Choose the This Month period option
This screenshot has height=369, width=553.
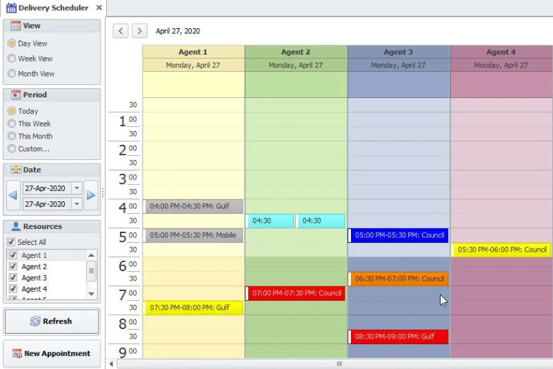(12, 136)
